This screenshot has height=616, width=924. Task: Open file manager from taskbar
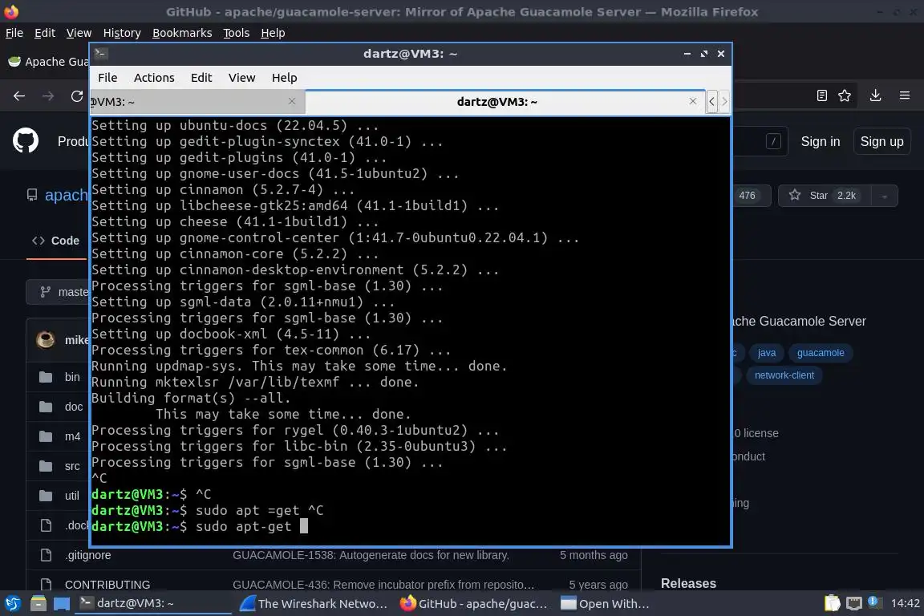click(38, 604)
